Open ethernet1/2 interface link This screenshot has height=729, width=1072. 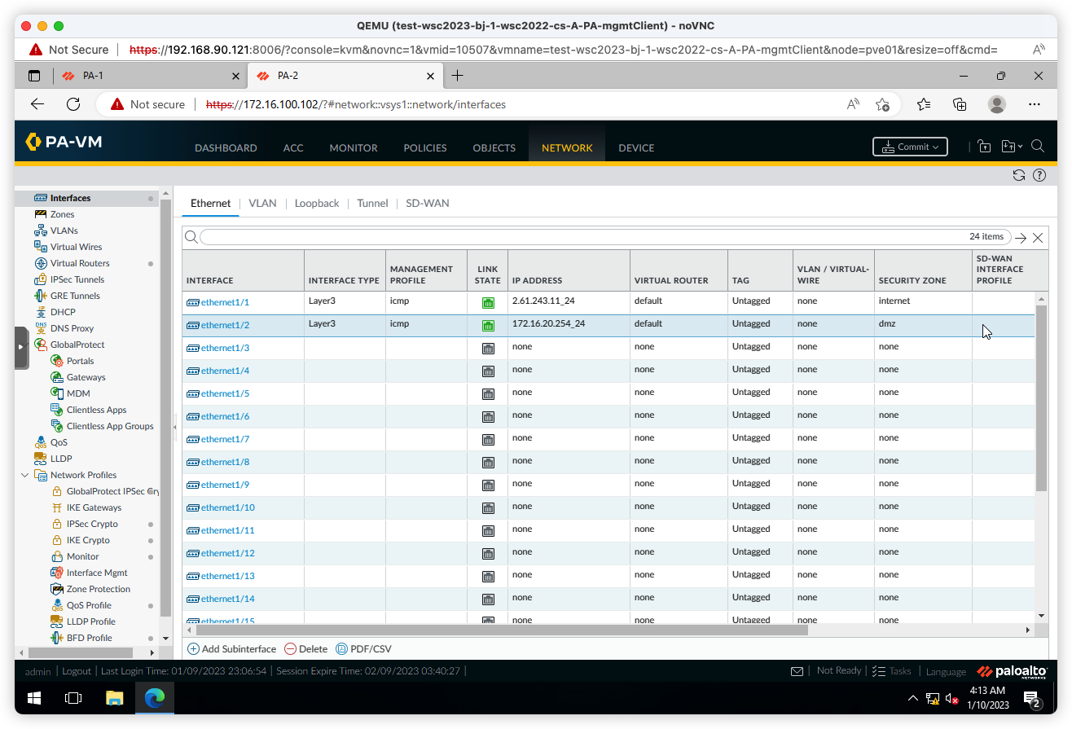coord(225,325)
